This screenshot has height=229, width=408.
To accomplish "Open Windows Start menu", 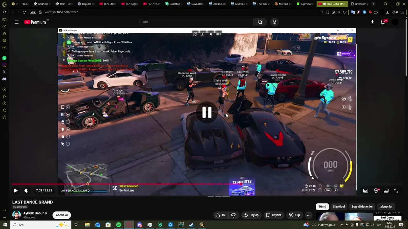I will click(x=5, y=225).
